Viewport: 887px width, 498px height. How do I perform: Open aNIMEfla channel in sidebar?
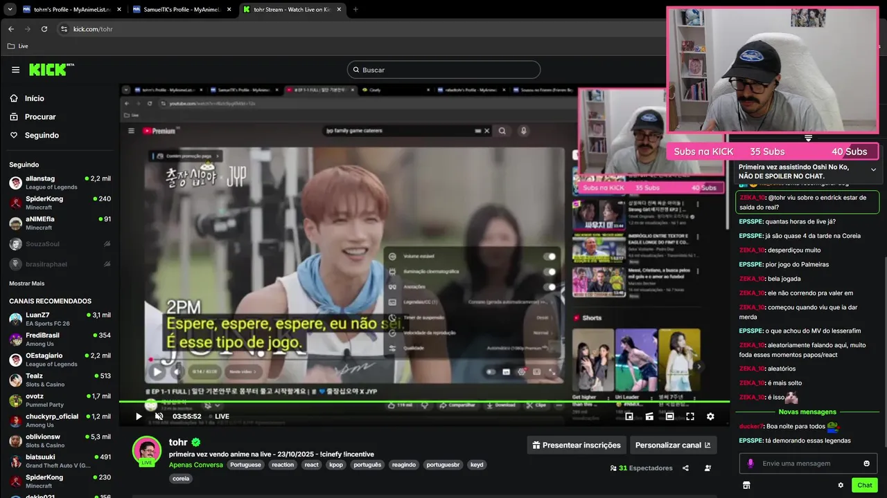coord(60,223)
